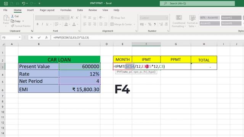
Task: Click the Paste icon
Action: (x=6, y=18)
